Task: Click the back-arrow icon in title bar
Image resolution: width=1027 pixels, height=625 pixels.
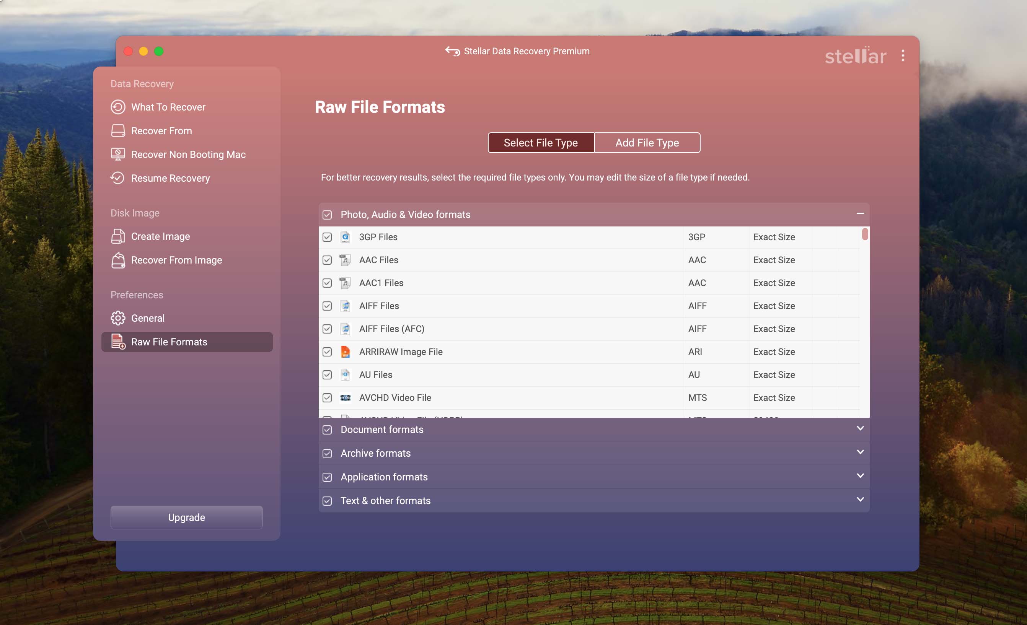Action: point(452,51)
